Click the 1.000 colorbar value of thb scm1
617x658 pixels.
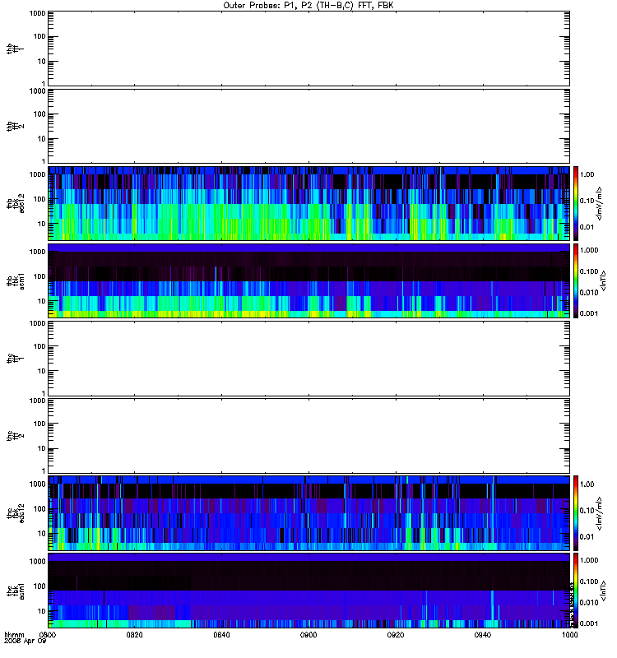click(589, 250)
